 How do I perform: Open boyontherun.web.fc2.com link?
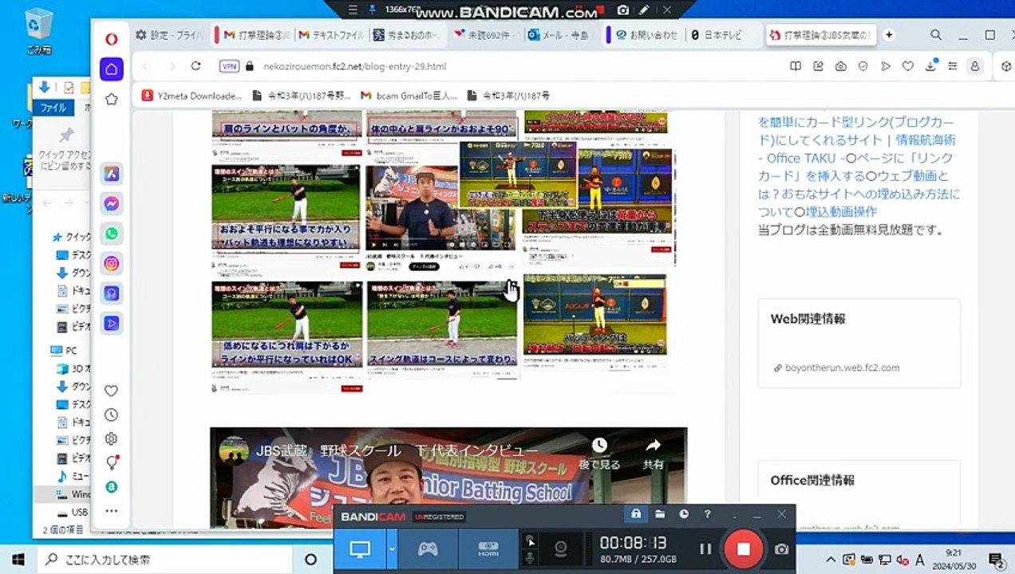pyautogui.click(x=842, y=368)
